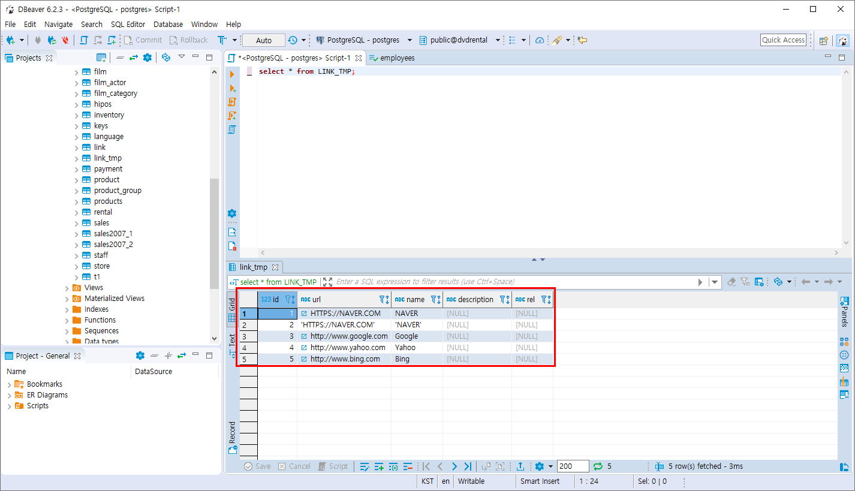Open a SQL editor with the first script icon
855x491 pixels.
(84, 40)
